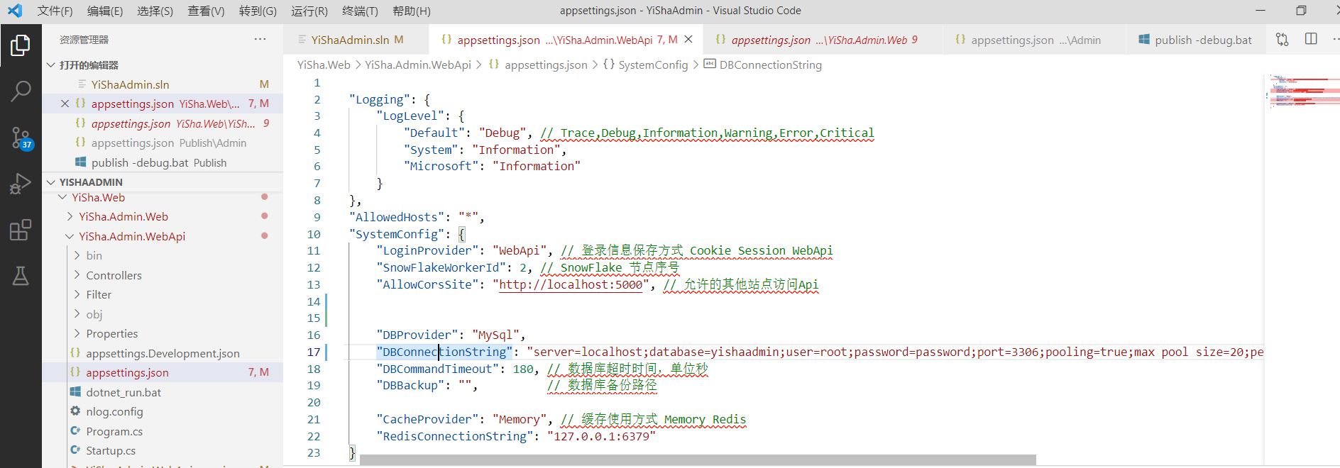Open the 转到(G) menu
The image size is (1340, 468).
click(x=258, y=11)
